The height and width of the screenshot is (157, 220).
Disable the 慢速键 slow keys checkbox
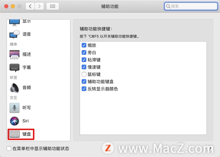pyautogui.click(x=84, y=67)
